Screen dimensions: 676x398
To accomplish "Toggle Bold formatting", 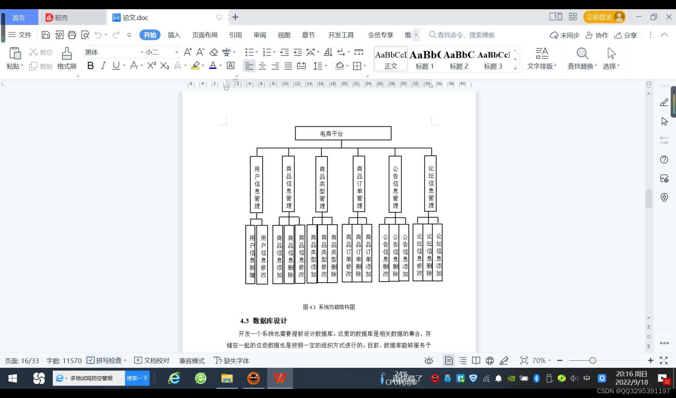I will pyautogui.click(x=90, y=66).
